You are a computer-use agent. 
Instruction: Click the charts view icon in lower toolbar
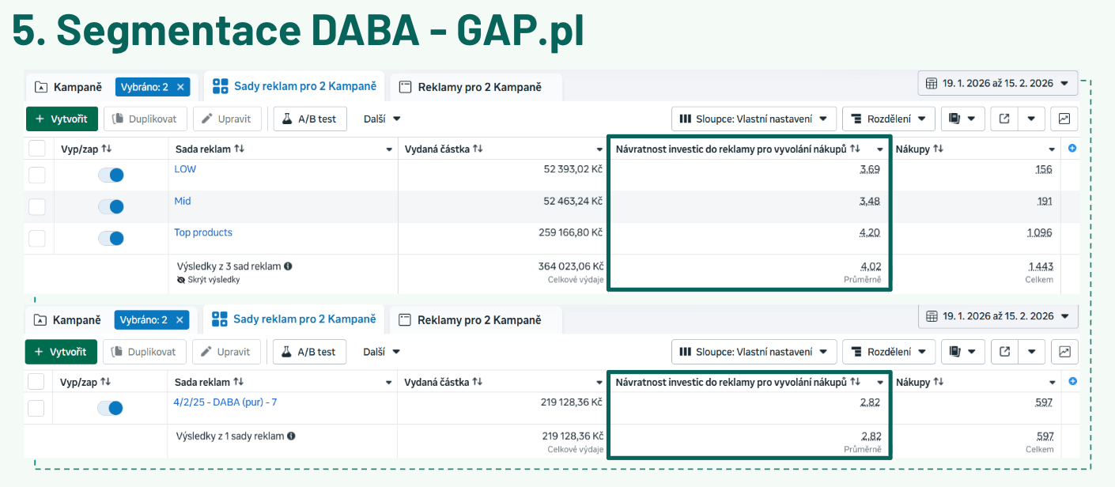click(x=1064, y=352)
